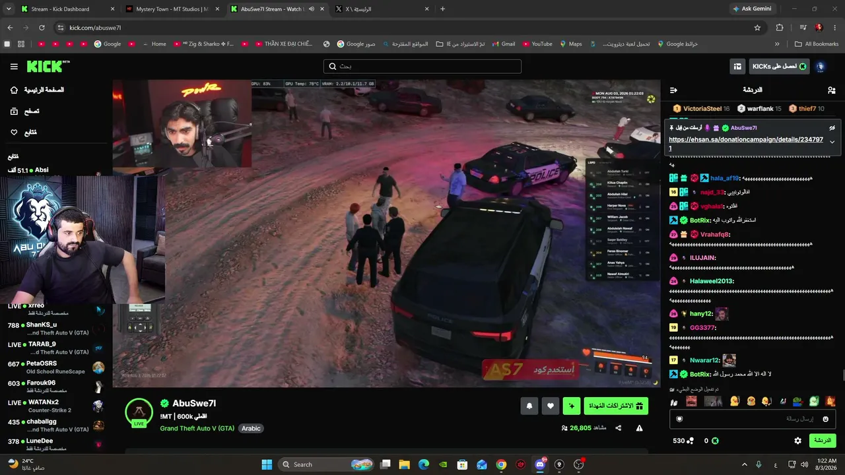Open the Browse sidebar item

click(24, 111)
